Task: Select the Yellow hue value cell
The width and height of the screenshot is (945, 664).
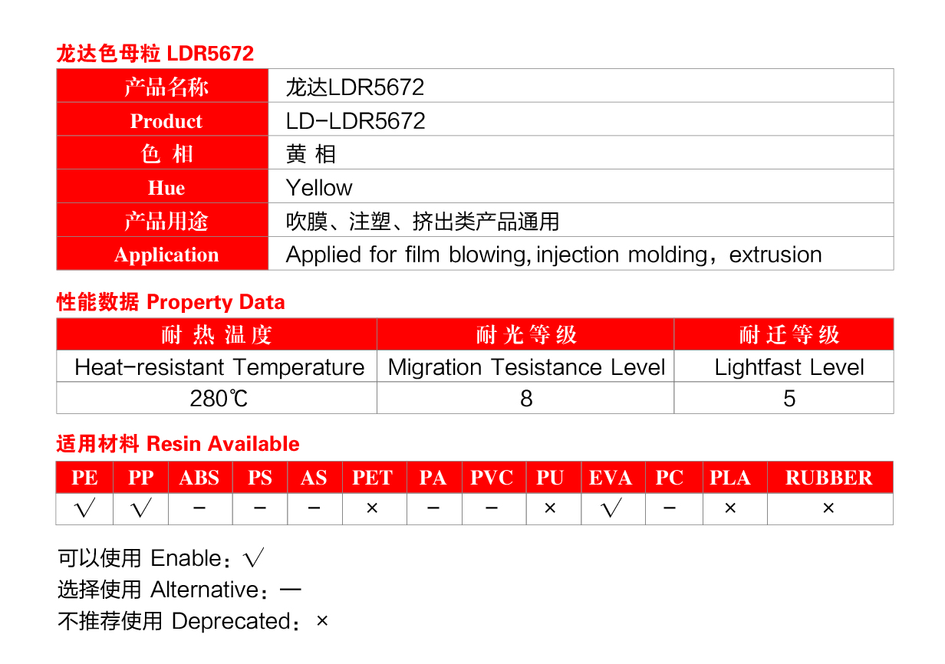Action: tap(319, 188)
